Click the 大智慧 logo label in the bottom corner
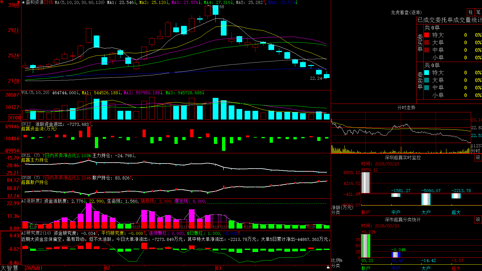482x271 pixels. pyautogui.click(x=9, y=268)
